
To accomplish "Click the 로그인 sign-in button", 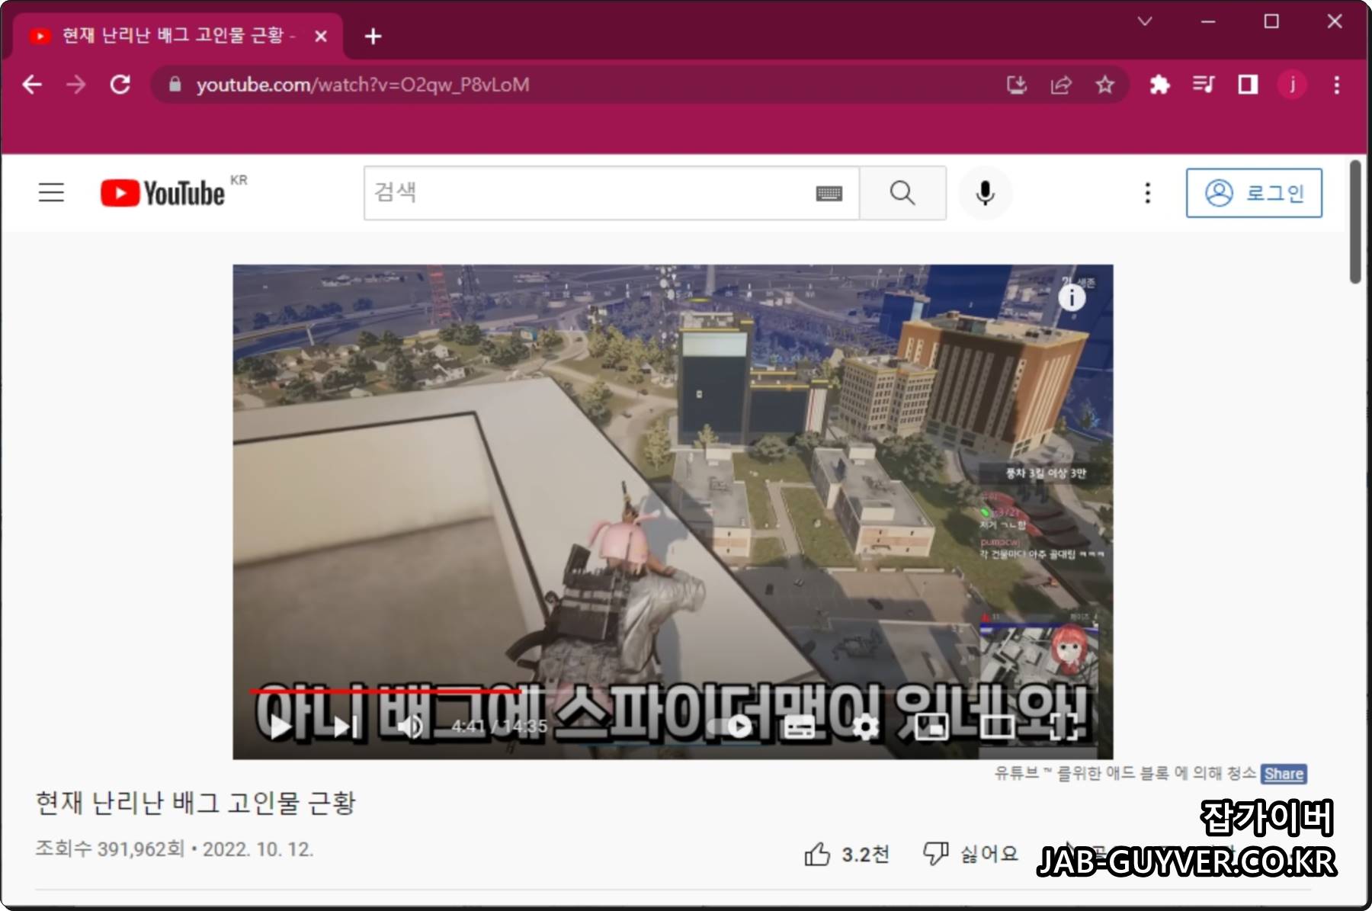I will pyautogui.click(x=1255, y=192).
